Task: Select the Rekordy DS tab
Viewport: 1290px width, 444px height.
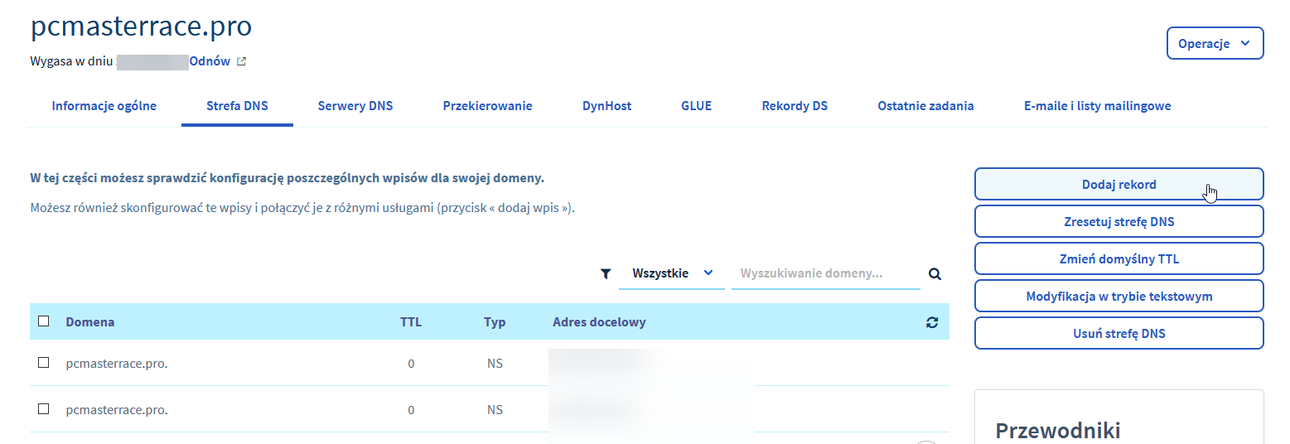Action: point(795,106)
